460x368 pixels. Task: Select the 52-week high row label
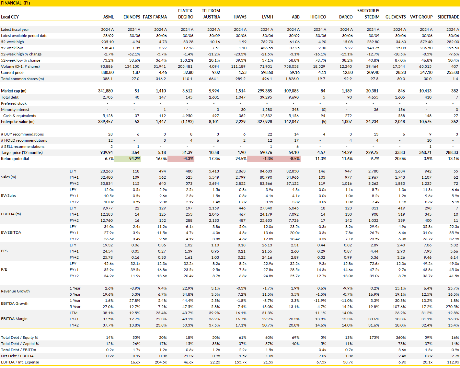pyautogui.click(x=12, y=42)
